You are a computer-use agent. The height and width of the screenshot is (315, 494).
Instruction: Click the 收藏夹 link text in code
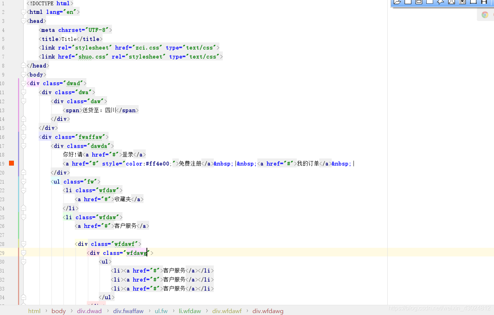[x=123, y=199]
